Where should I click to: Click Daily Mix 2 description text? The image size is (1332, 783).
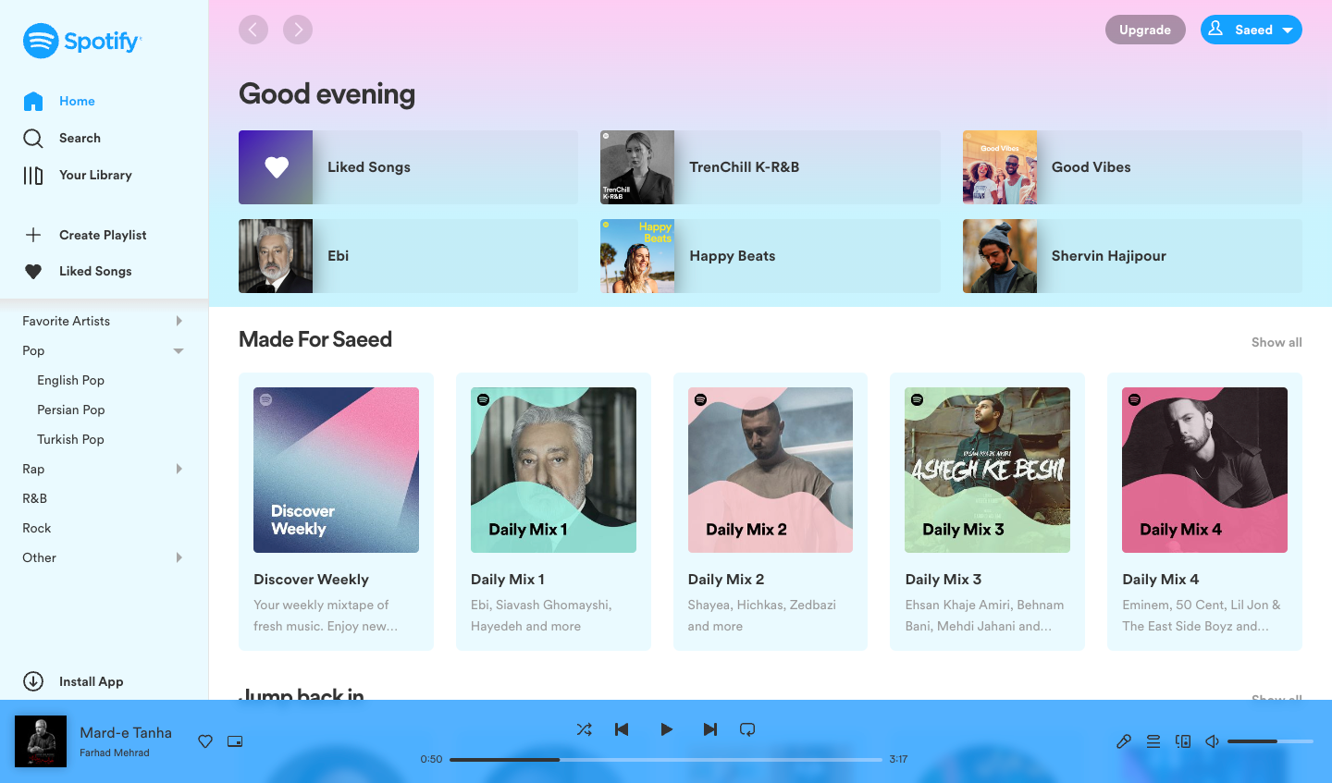pos(762,616)
